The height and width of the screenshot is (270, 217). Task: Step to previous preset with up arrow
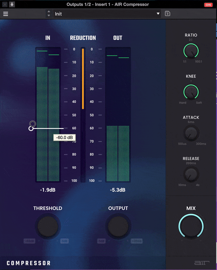(x=49, y=11)
